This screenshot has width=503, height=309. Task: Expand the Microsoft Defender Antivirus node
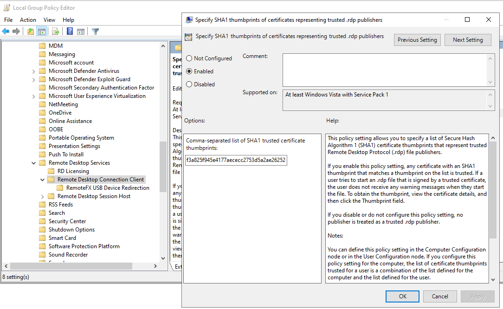click(34, 71)
